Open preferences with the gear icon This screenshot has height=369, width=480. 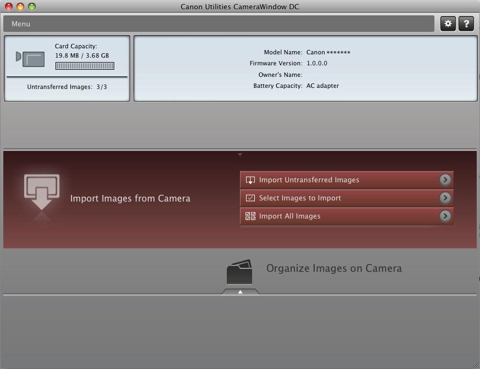coord(448,24)
